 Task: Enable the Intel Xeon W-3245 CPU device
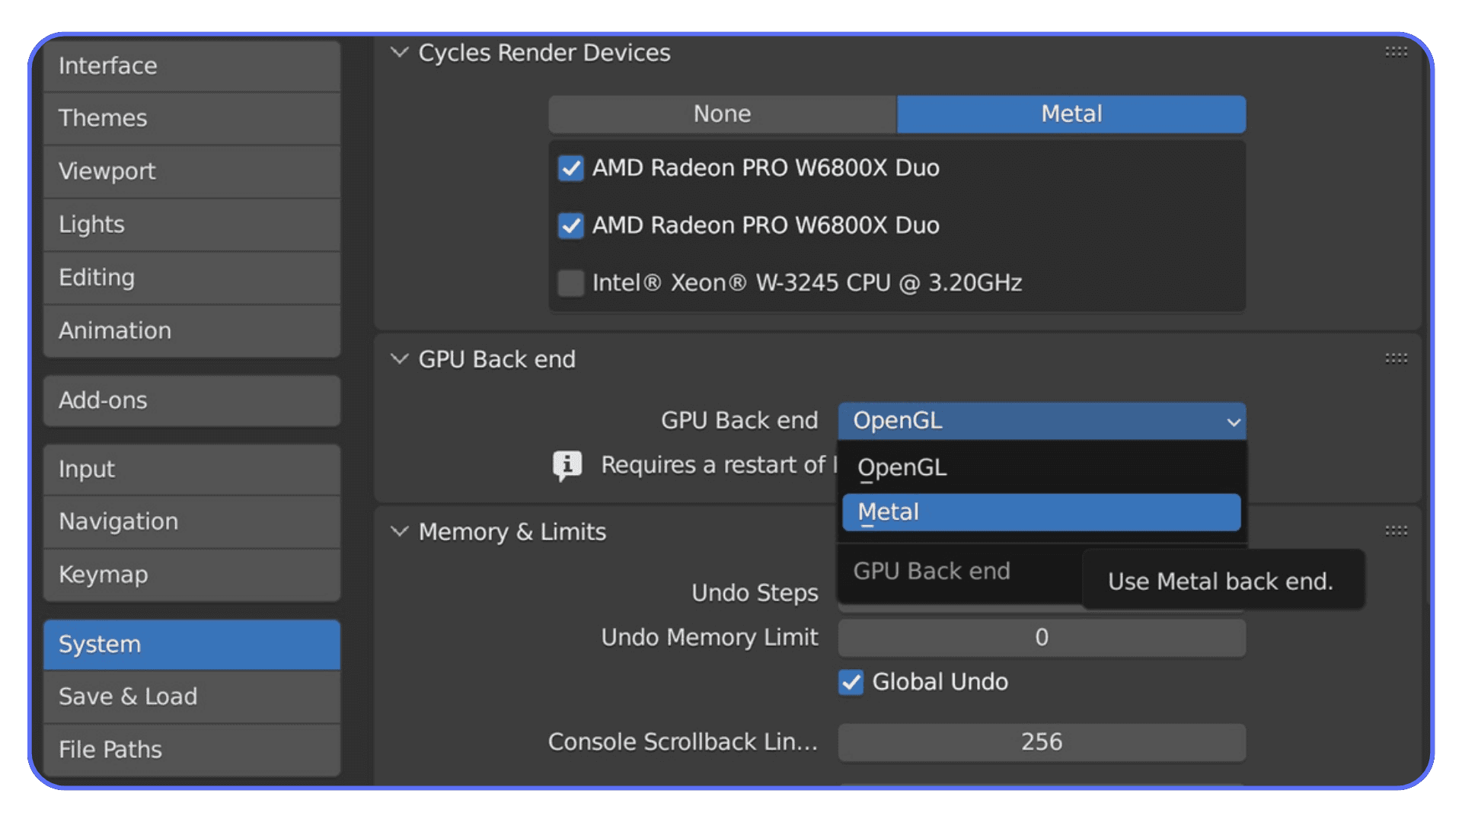(570, 282)
